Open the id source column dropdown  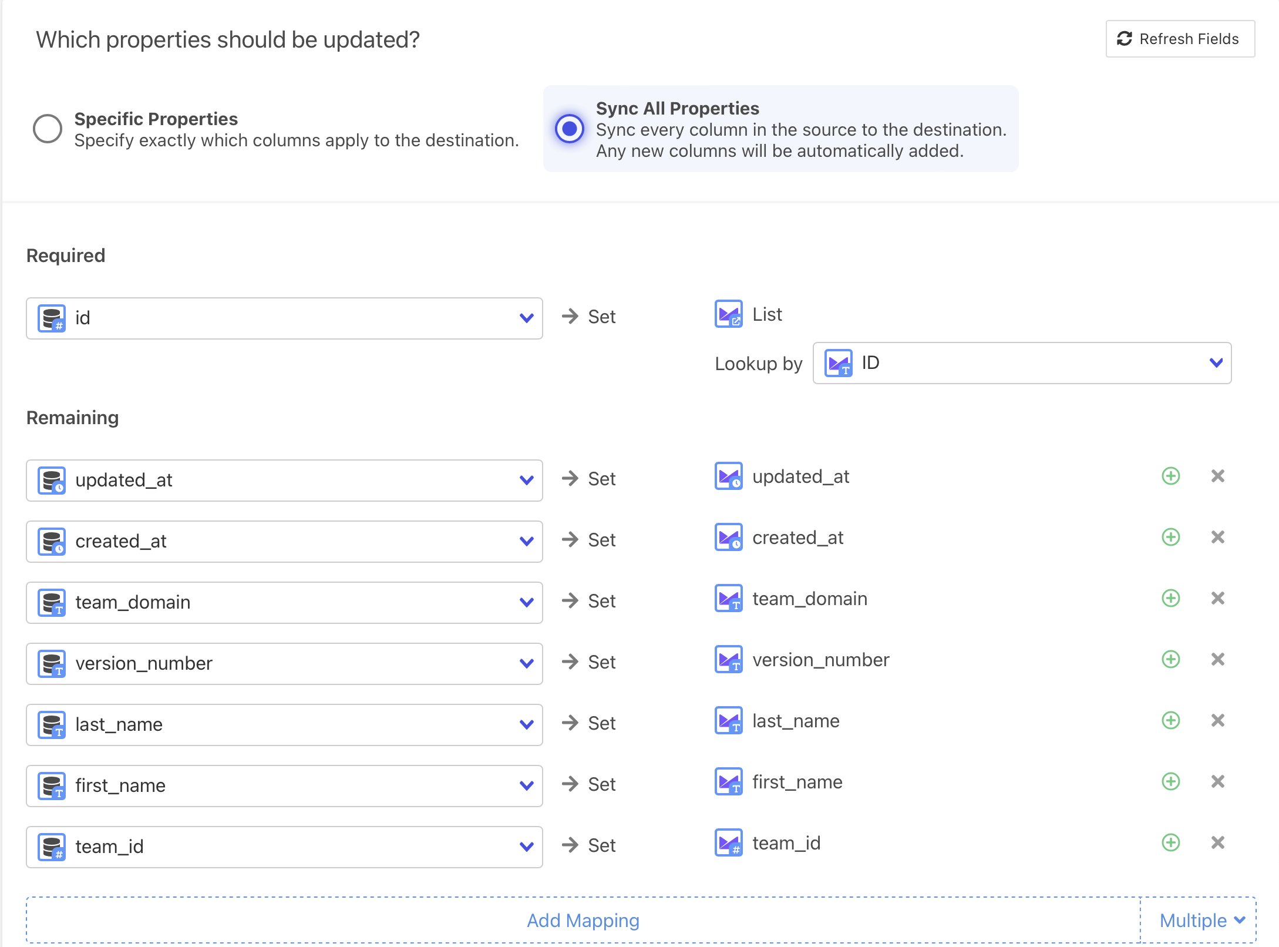[x=284, y=318]
